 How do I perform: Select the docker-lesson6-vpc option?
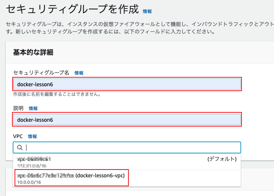[127, 178]
